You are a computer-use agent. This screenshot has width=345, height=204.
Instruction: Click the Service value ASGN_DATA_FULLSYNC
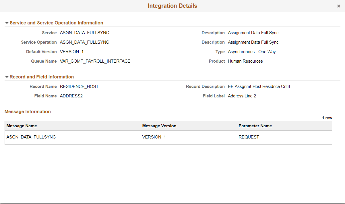pyautogui.click(x=84, y=32)
